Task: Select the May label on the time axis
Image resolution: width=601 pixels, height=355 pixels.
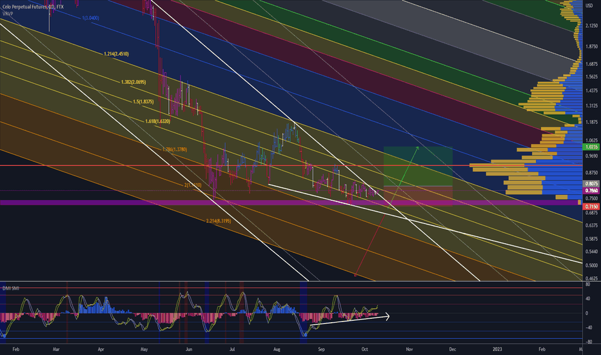Action: point(144,349)
